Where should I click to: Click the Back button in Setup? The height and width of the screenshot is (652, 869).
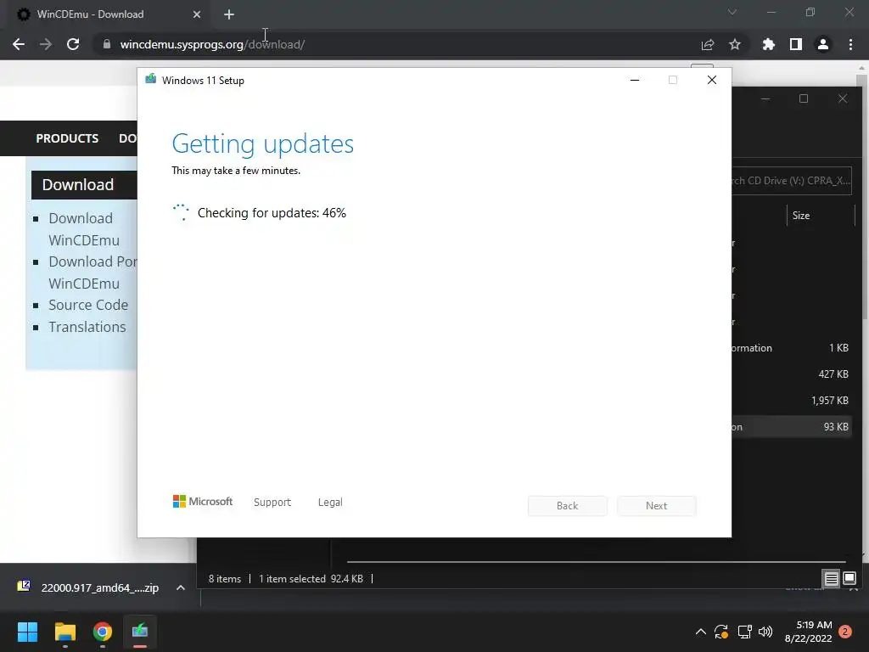click(x=568, y=506)
